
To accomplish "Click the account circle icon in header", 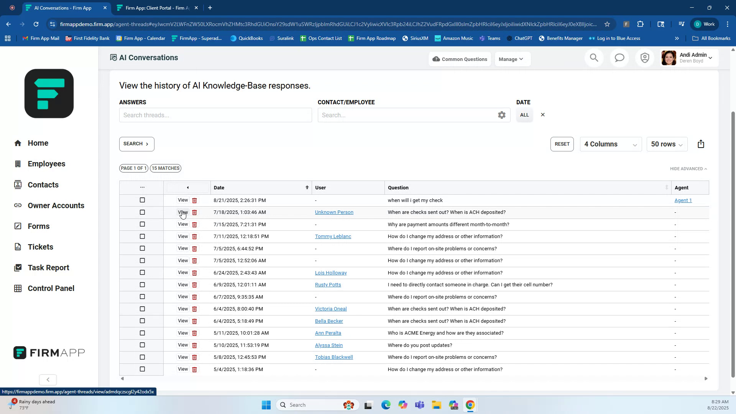I will coord(644,58).
